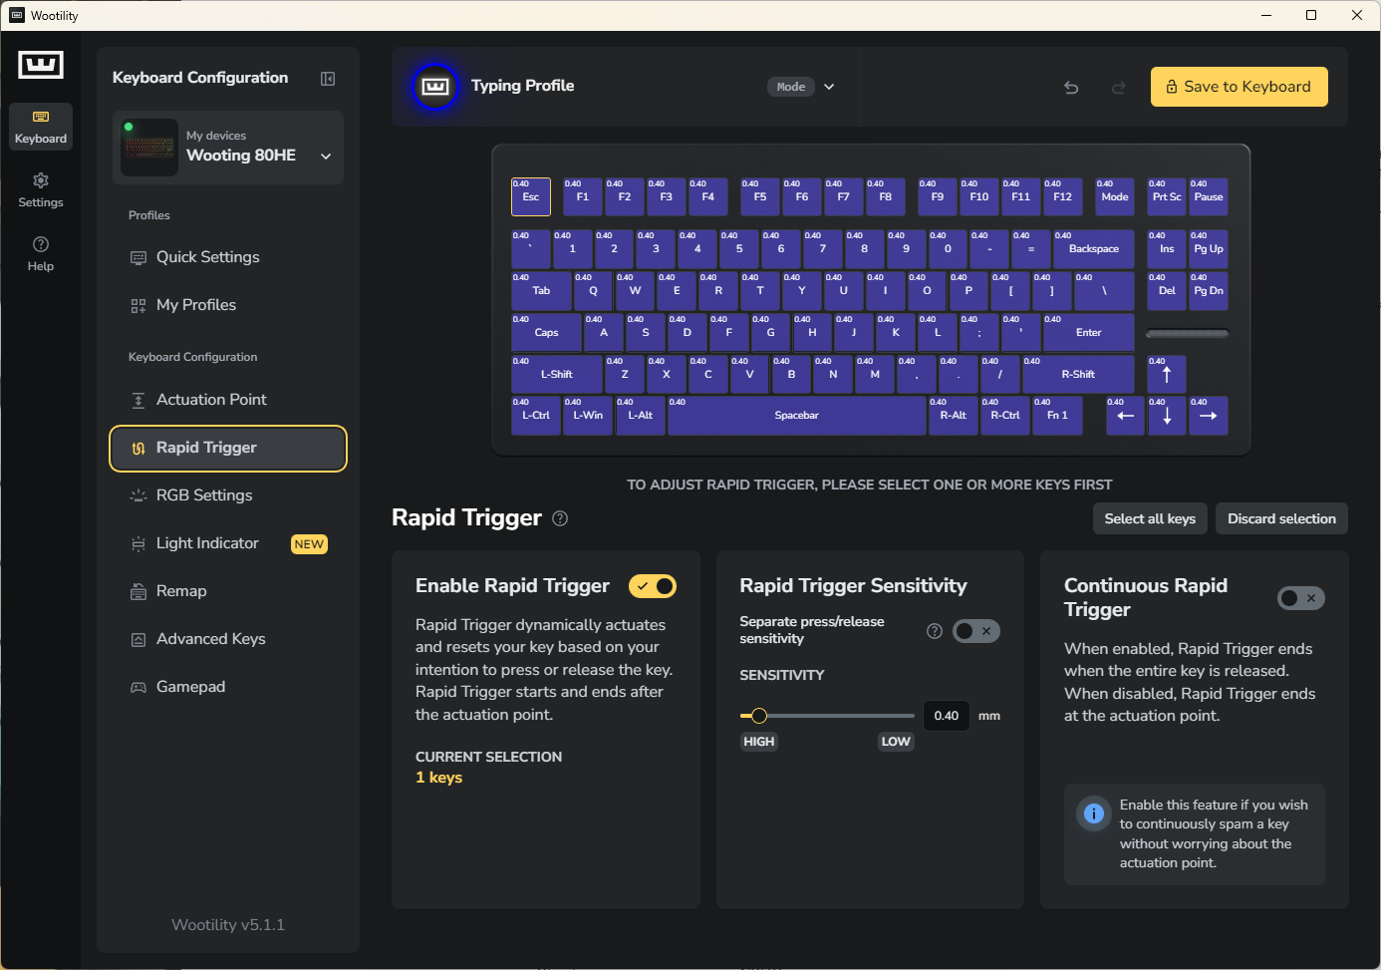Open the Keyboard section icon
Viewport: 1381px width, 970px height.
tap(41, 128)
